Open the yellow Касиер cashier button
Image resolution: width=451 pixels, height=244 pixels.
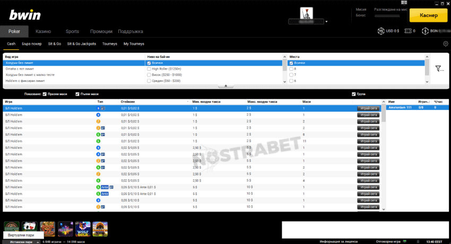429,15
